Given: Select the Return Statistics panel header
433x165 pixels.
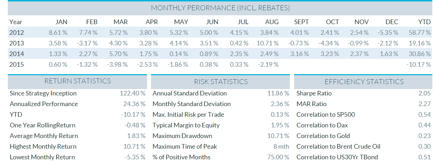Looking at the screenshot, I should pos(77,81).
